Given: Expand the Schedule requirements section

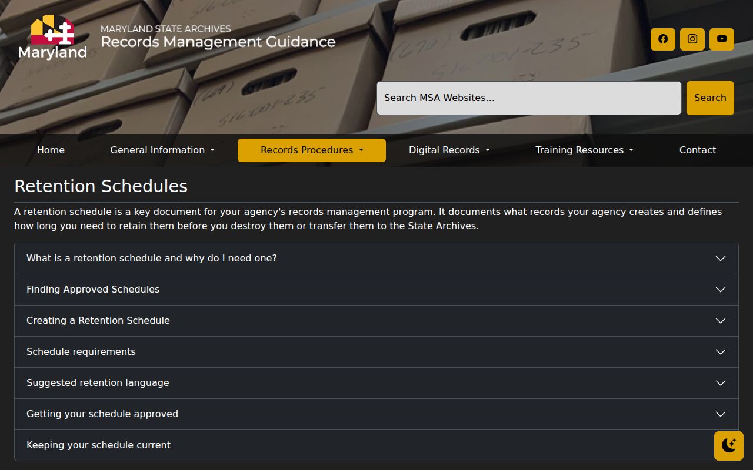Looking at the screenshot, I should pos(376,352).
